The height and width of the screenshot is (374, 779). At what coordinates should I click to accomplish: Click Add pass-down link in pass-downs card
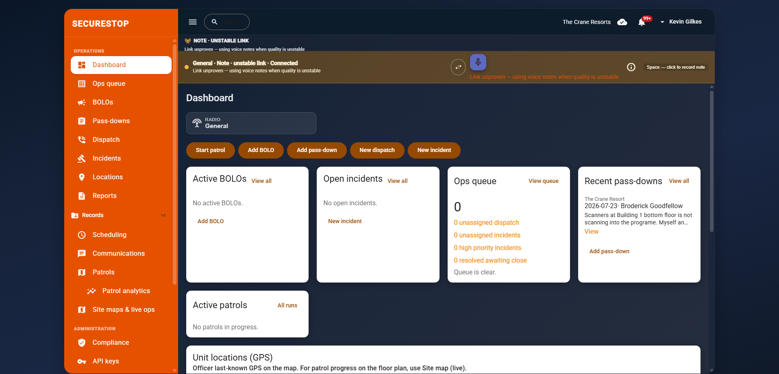[x=609, y=251]
